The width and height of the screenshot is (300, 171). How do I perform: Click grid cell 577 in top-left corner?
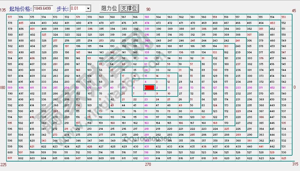(x=10, y=17)
